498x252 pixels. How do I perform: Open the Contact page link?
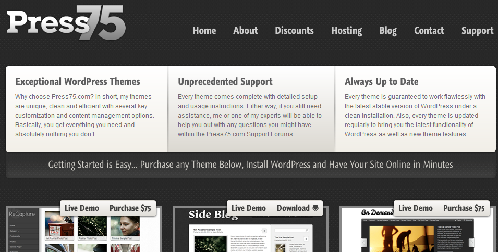[x=429, y=30]
